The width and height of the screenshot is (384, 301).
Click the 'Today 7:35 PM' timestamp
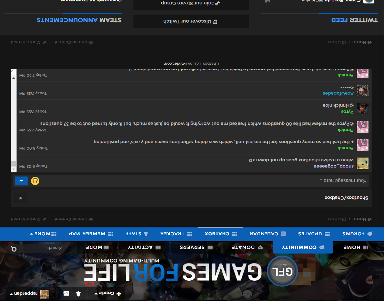(x=33, y=93)
